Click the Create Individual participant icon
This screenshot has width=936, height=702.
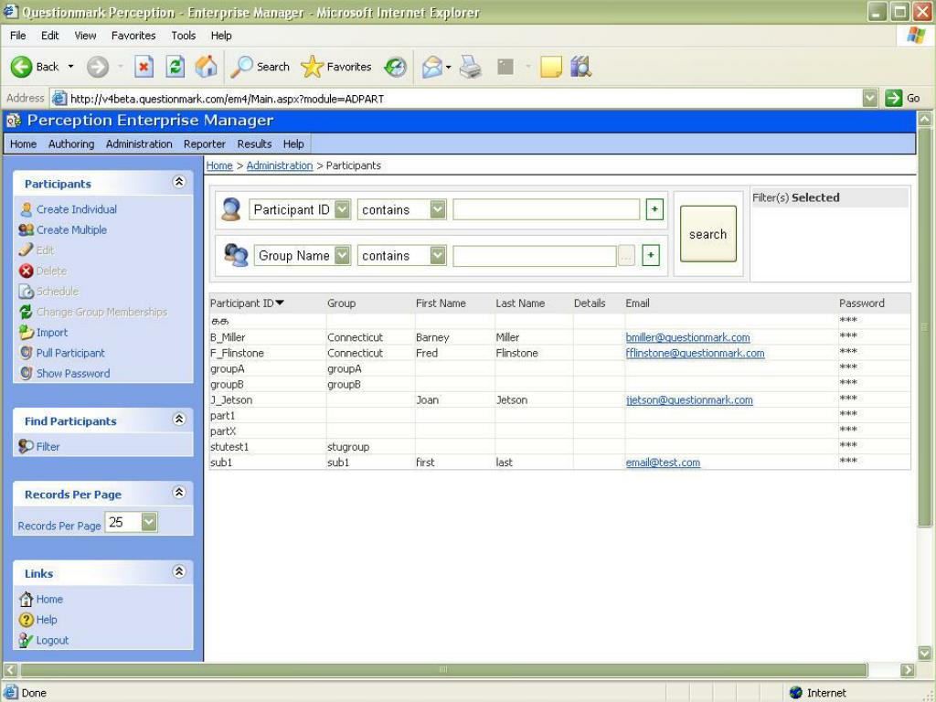26,209
